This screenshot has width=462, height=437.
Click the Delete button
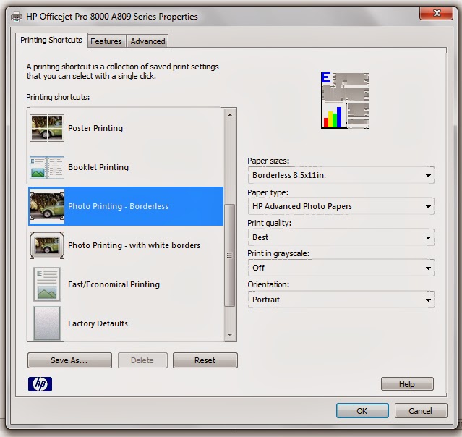click(x=142, y=360)
